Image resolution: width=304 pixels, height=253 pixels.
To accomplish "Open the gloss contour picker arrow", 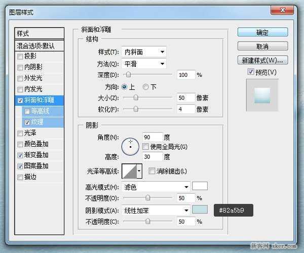I will click(139, 172).
